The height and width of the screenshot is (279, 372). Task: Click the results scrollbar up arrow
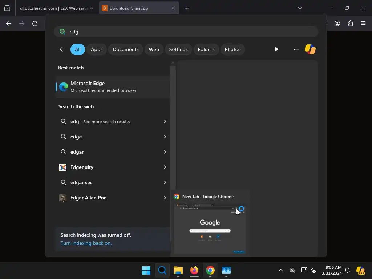click(173, 63)
